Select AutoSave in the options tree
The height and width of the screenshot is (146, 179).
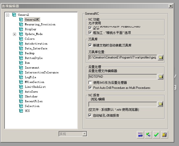pyautogui.click(x=31, y=92)
